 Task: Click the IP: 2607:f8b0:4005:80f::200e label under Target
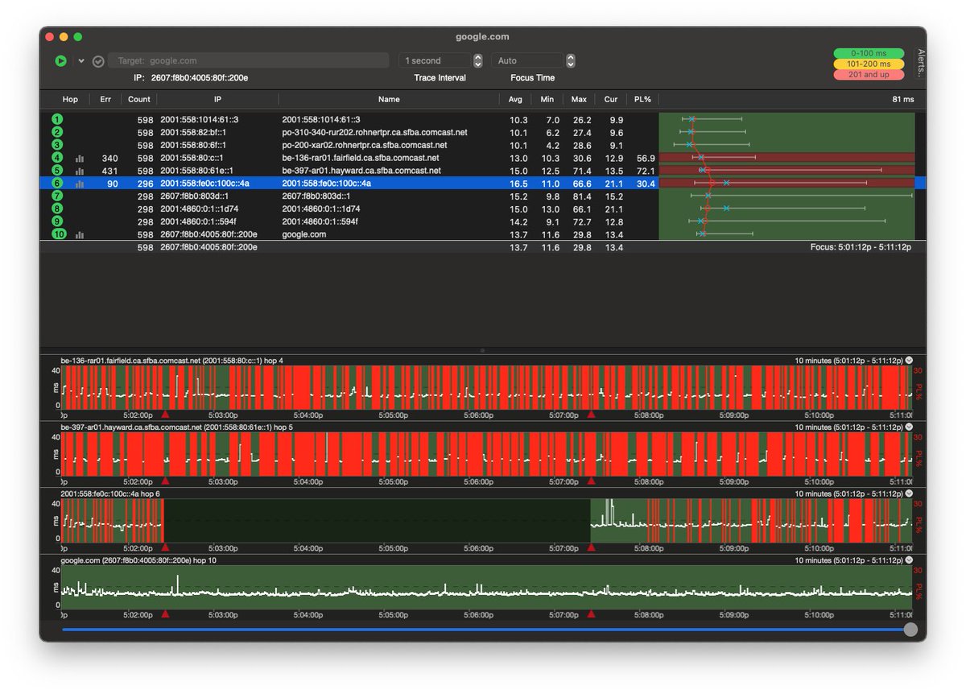click(x=191, y=78)
